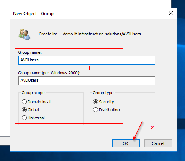Select Security as the group type
The height and width of the screenshot is (161, 185).
(x=95, y=102)
